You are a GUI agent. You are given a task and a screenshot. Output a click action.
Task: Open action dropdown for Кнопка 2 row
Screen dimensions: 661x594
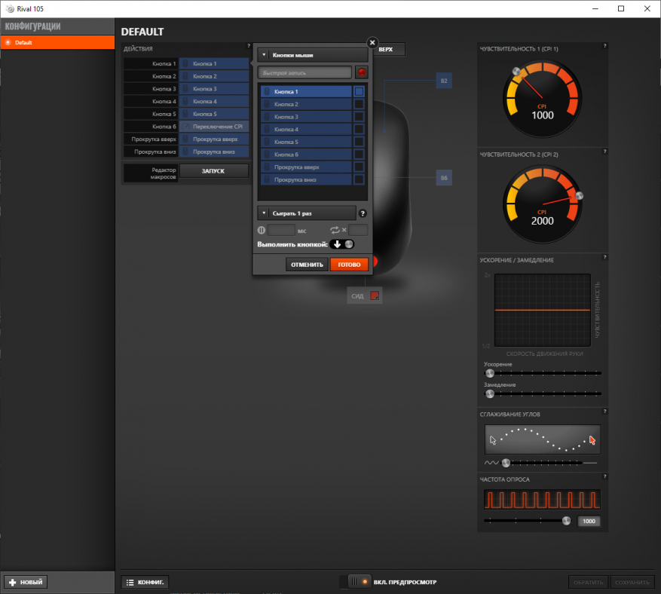pyautogui.click(x=214, y=76)
